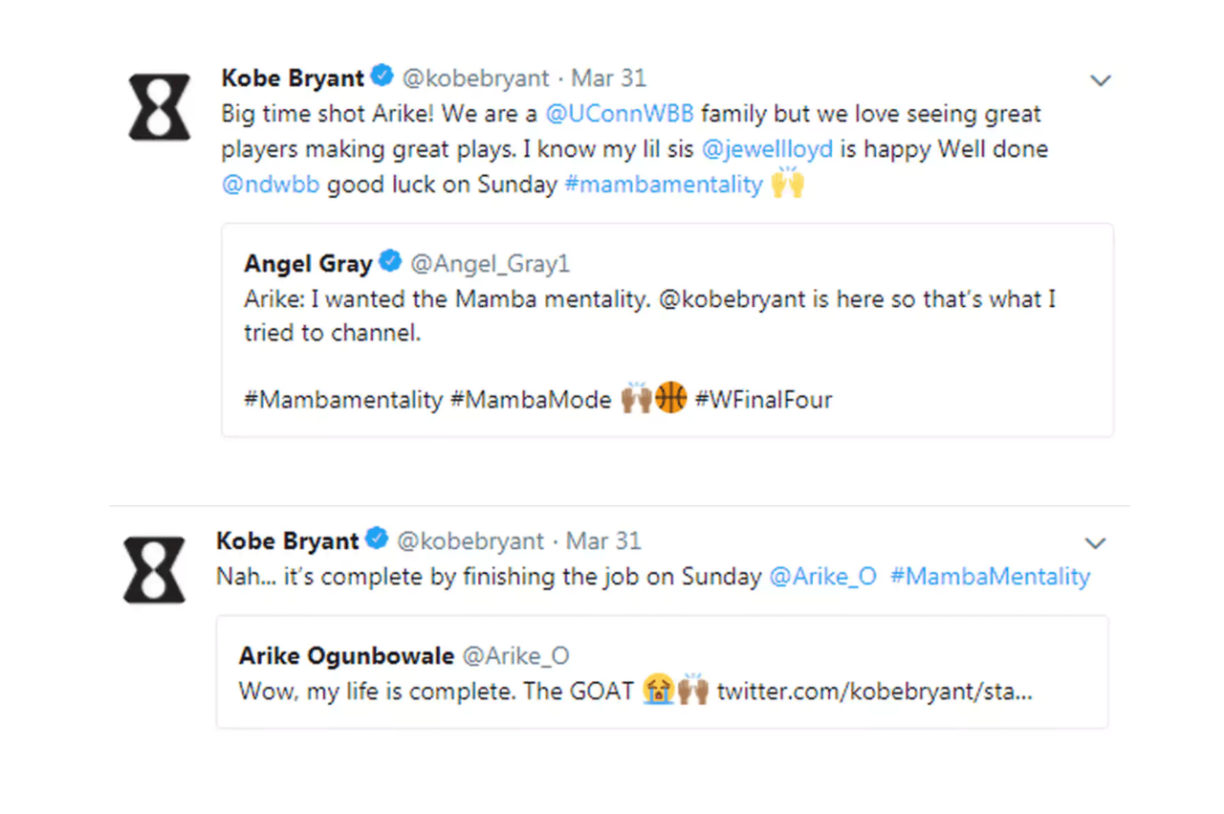Expand the second tweet's chevron menu

(x=1095, y=543)
